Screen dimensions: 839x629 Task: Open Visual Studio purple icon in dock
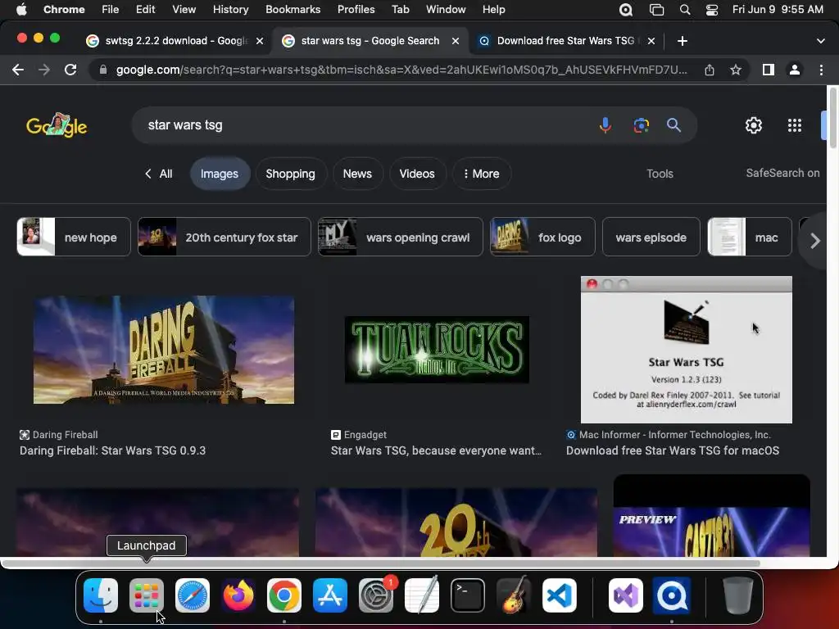625,595
